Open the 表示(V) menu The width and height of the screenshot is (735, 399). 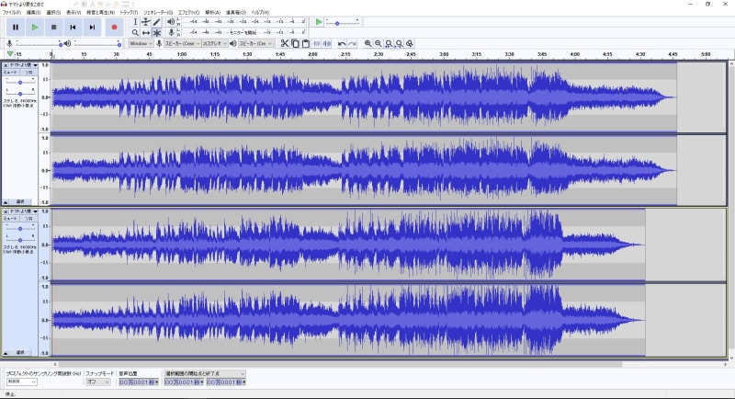[73, 13]
